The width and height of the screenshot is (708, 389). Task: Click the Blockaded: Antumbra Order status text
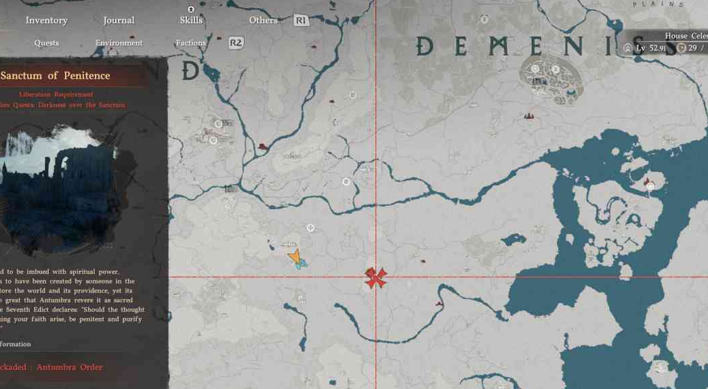pos(51,367)
